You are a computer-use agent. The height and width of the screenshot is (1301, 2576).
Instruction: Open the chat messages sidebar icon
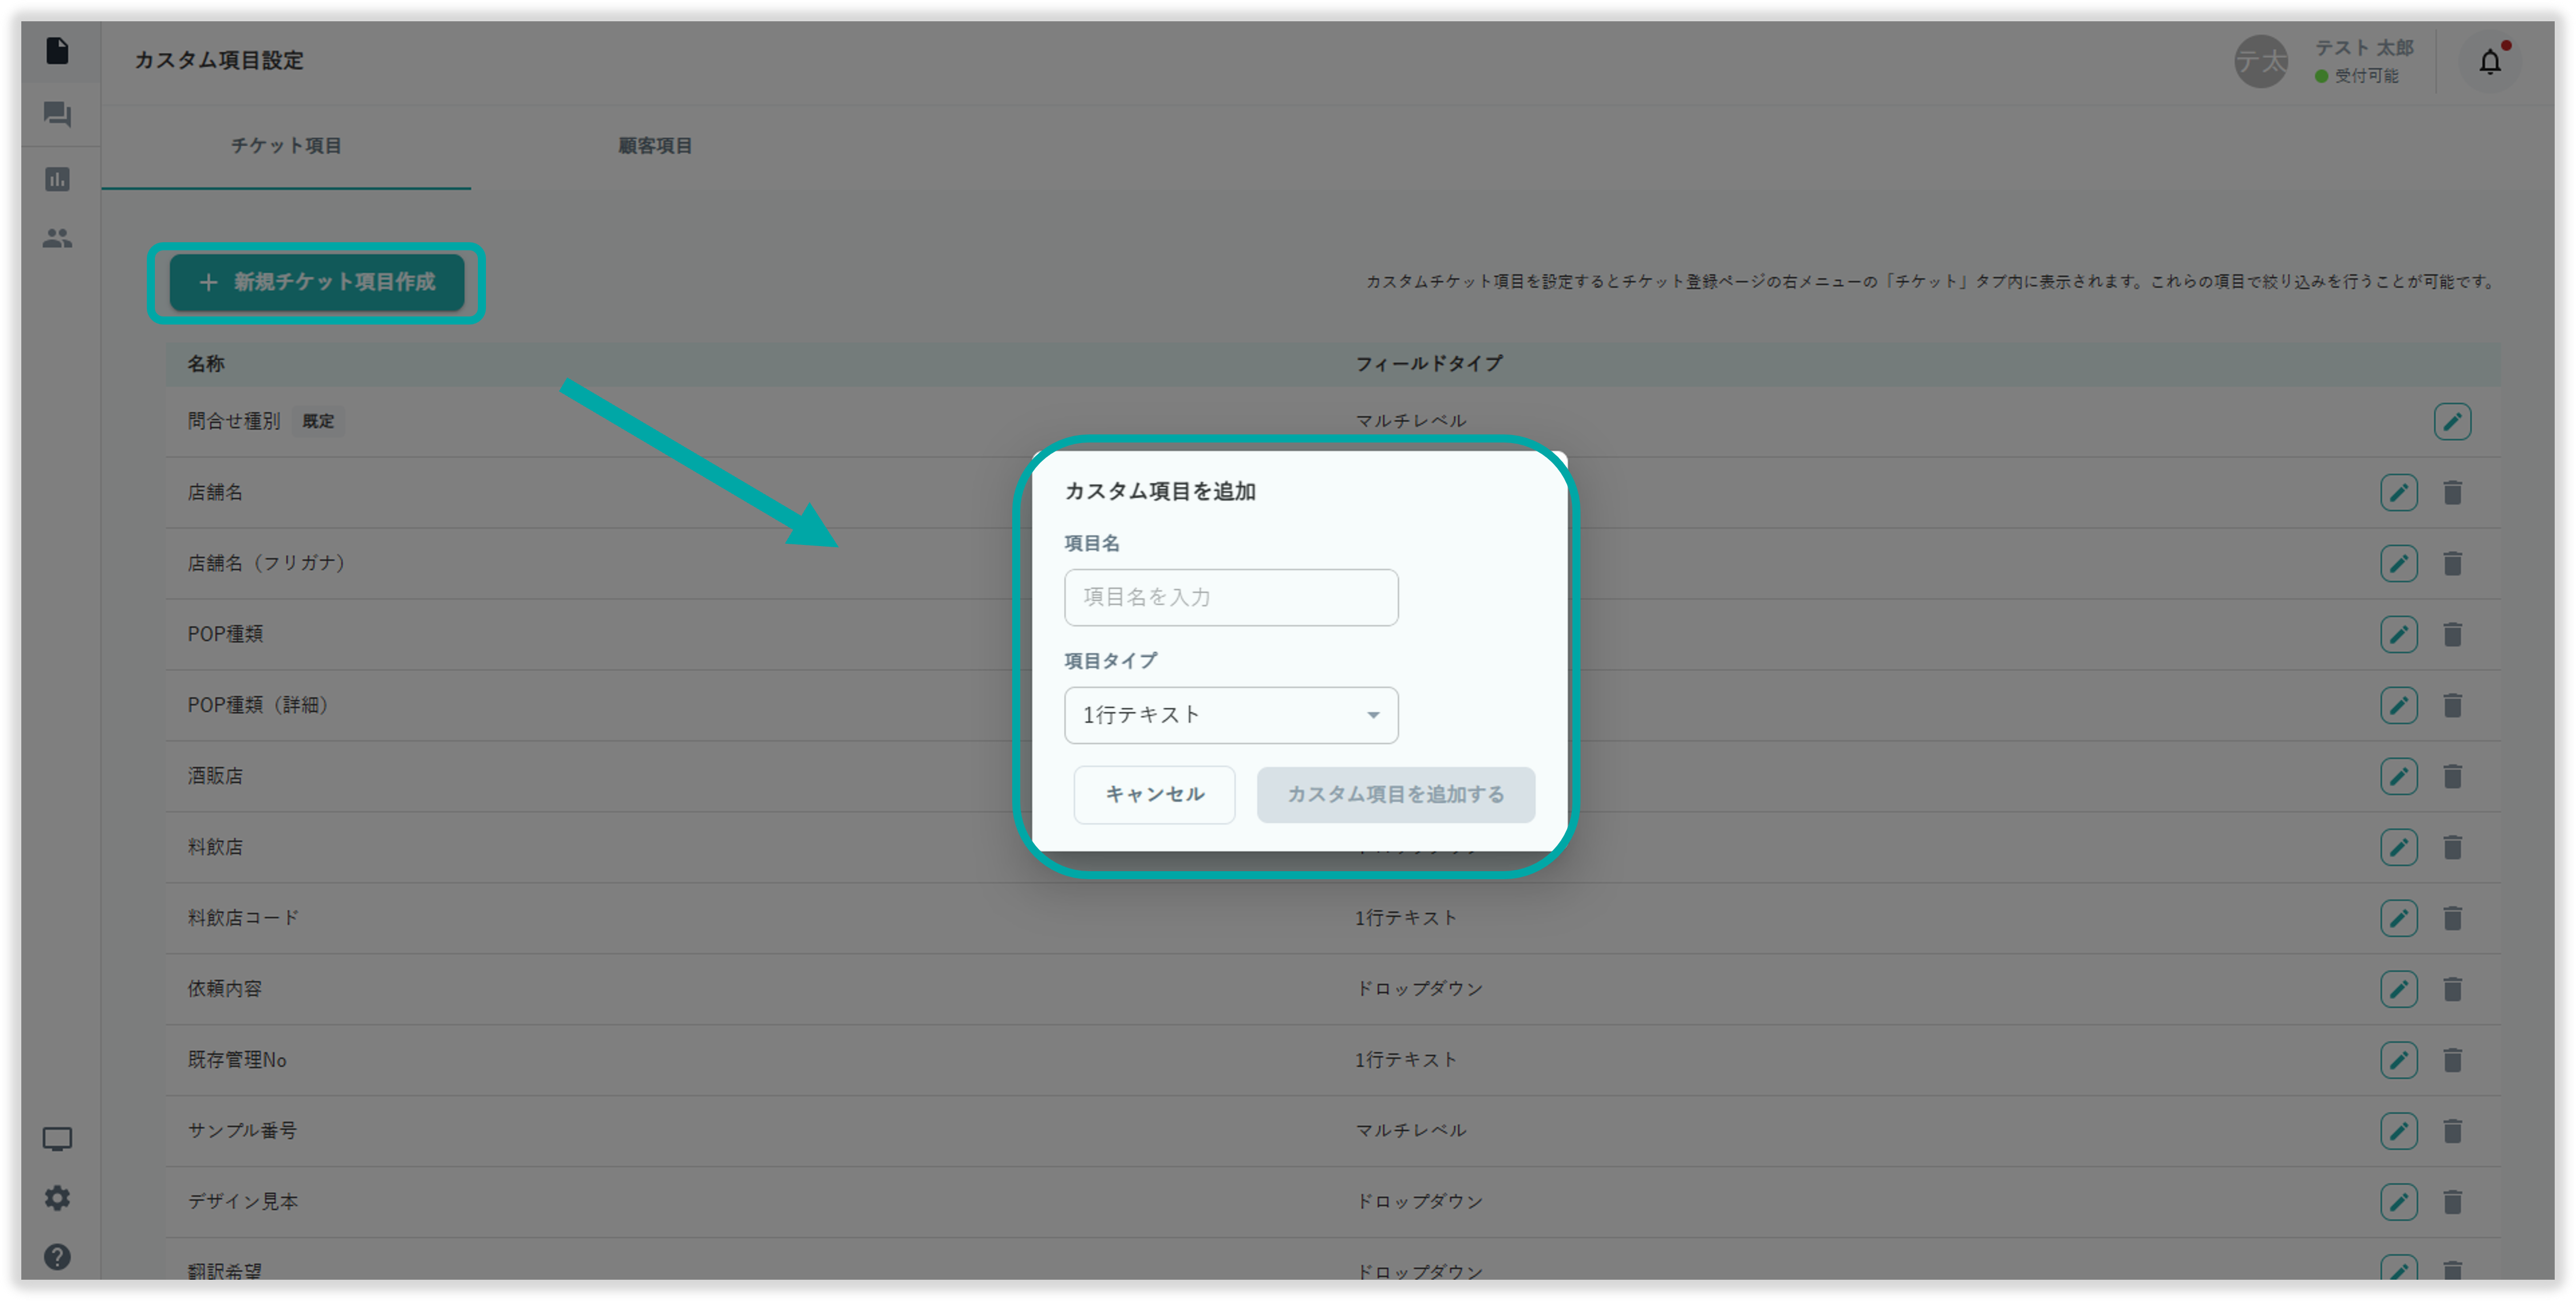coord(58,115)
